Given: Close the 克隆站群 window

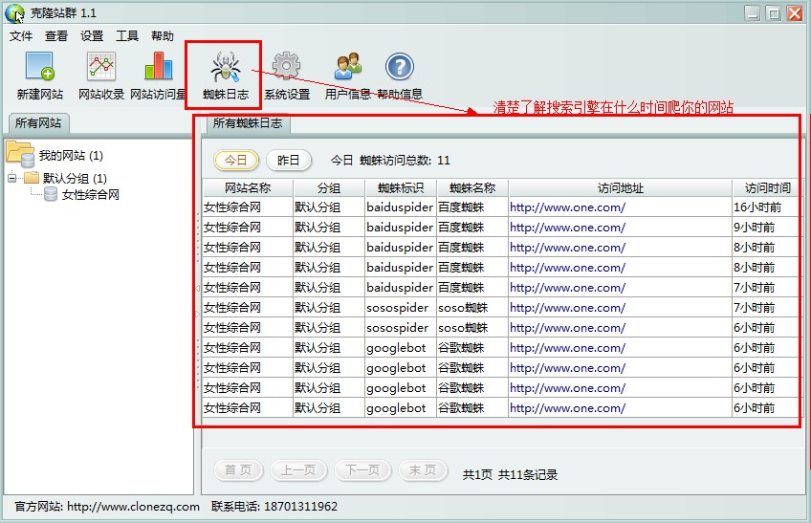Looking at the screenshot, I should click(x=795, y=13).
